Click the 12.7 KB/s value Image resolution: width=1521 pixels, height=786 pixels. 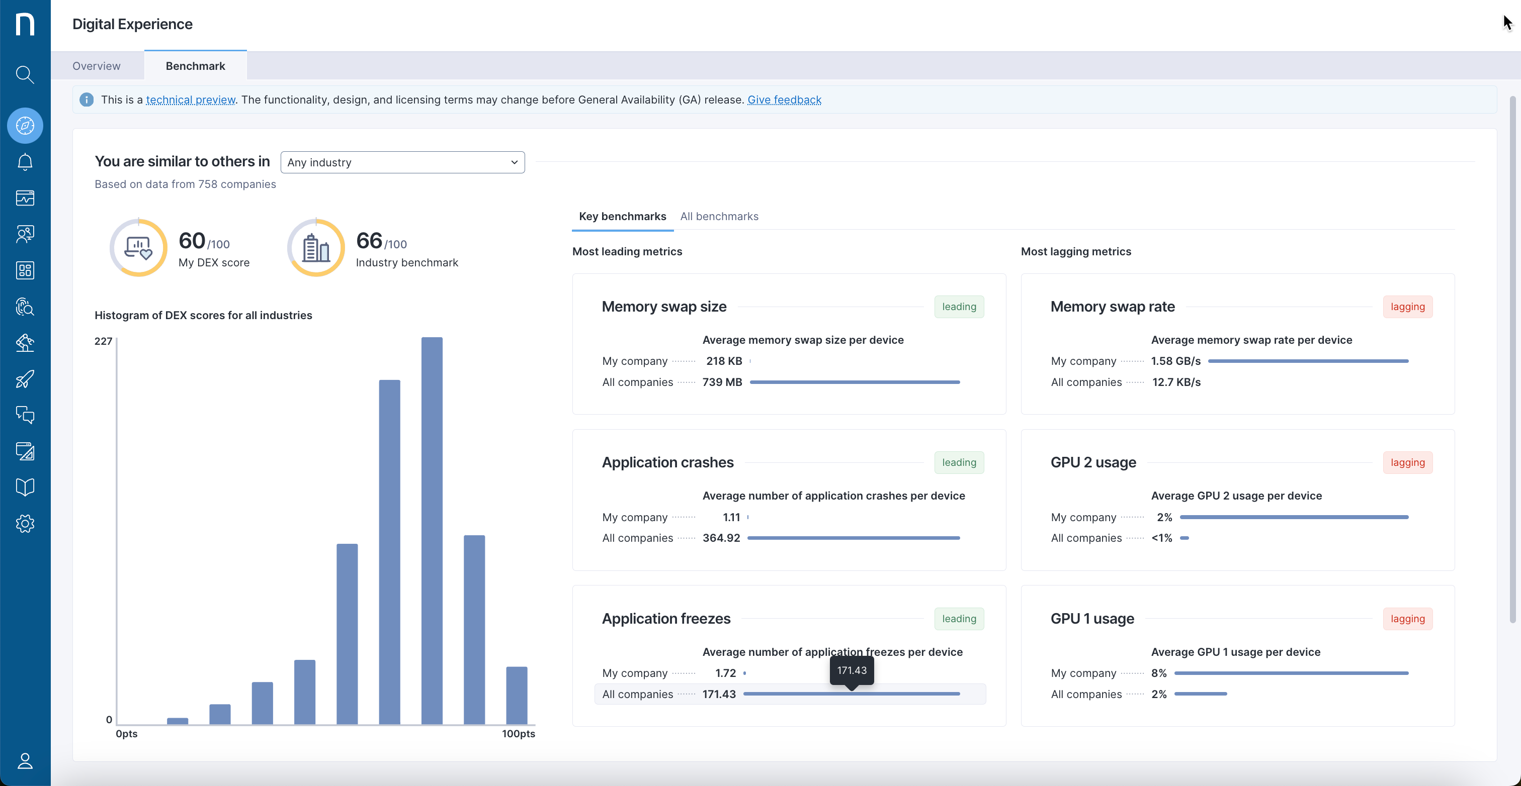[x=1176, y=382]
